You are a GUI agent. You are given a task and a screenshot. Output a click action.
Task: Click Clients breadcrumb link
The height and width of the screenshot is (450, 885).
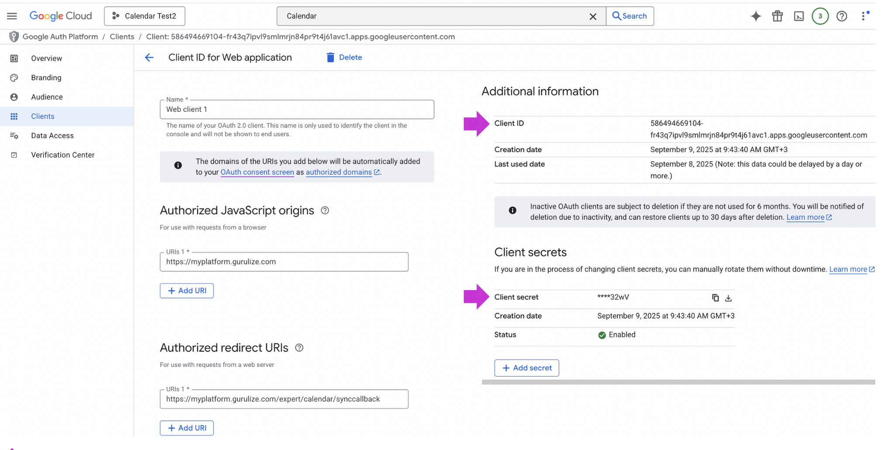pyautogui.click(x=122, y=37)
